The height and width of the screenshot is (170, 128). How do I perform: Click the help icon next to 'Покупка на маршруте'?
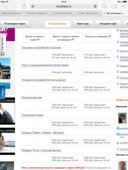[110, 36]
